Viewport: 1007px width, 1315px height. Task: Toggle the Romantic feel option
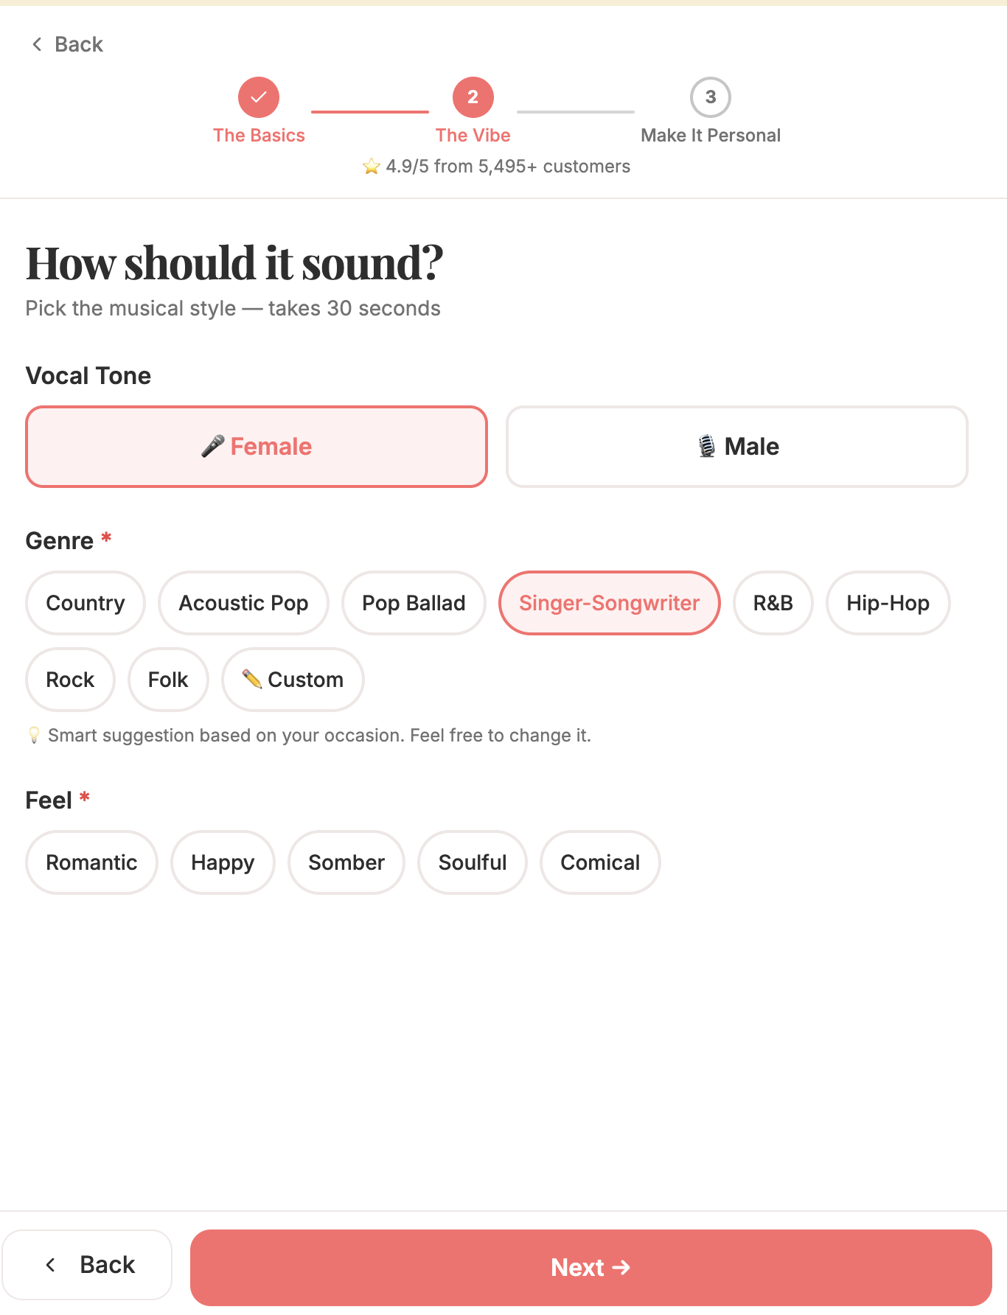[91, 862]
